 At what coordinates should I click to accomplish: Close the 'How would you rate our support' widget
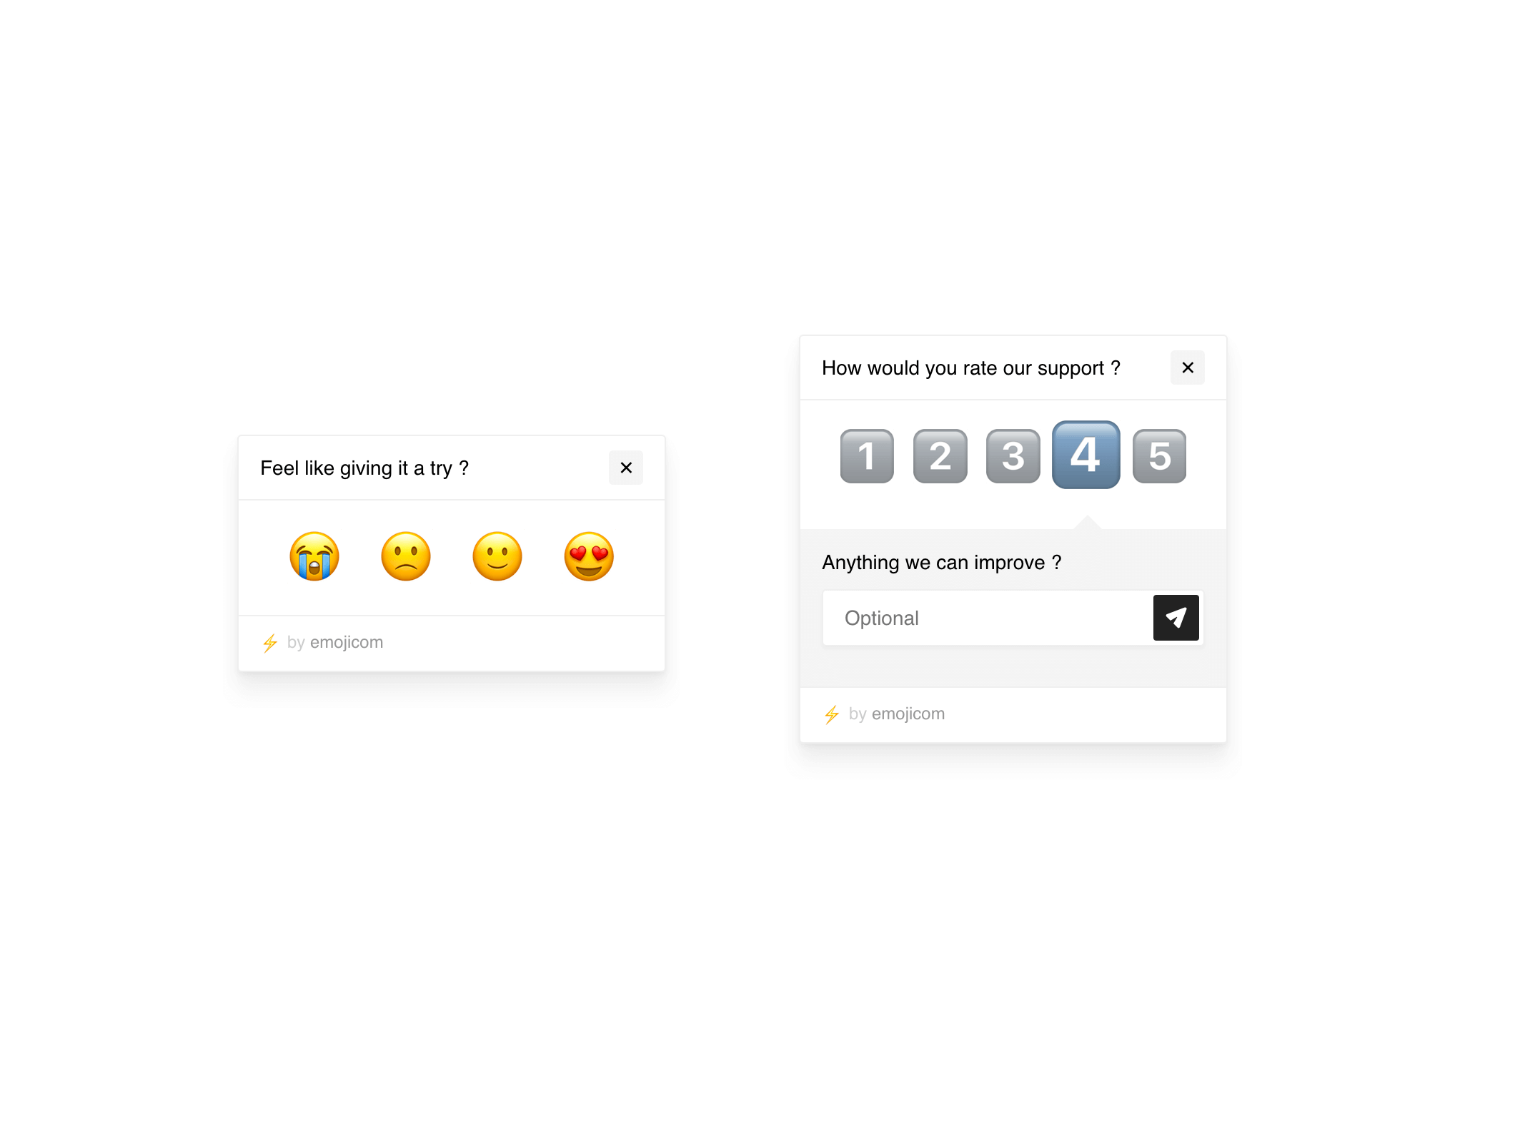pos(1188,367)
